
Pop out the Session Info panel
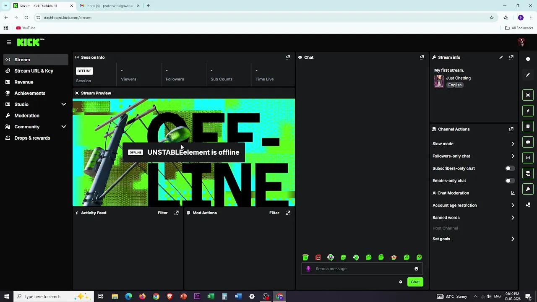point(288,57)
